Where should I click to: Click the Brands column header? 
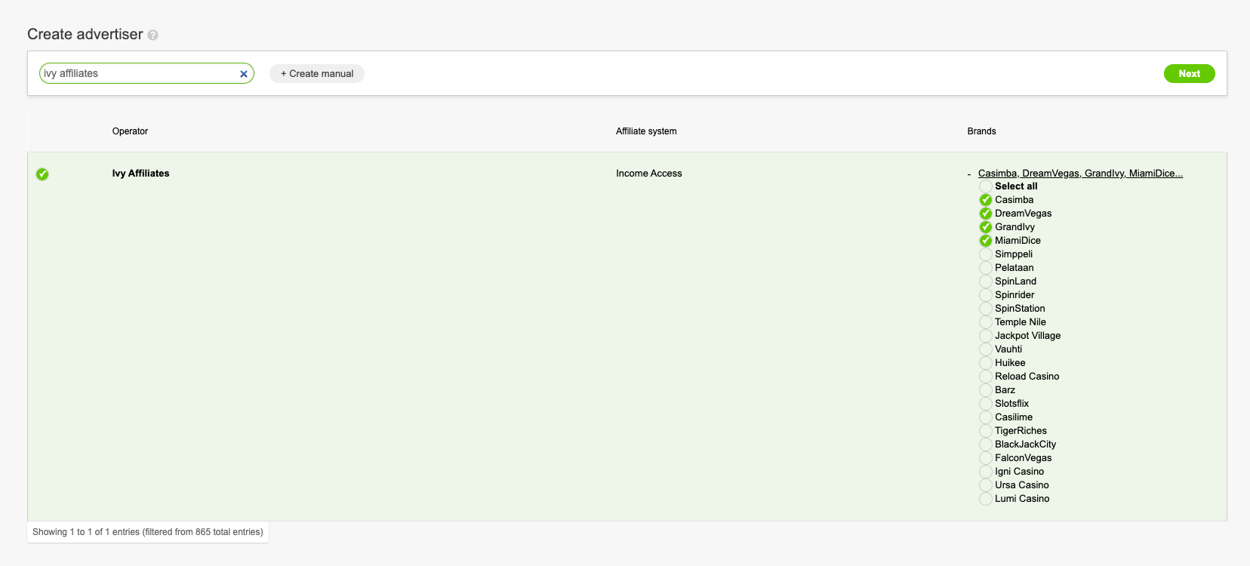point(981,131)
